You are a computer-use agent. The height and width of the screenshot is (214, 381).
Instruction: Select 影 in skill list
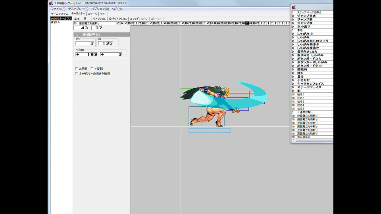point(312,91)
